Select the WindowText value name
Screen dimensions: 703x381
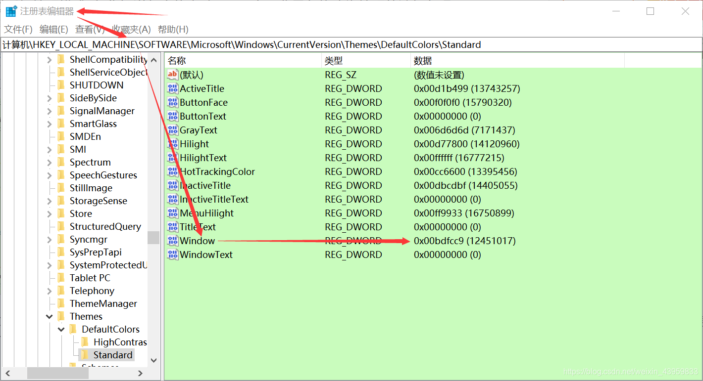pos(206,254)
